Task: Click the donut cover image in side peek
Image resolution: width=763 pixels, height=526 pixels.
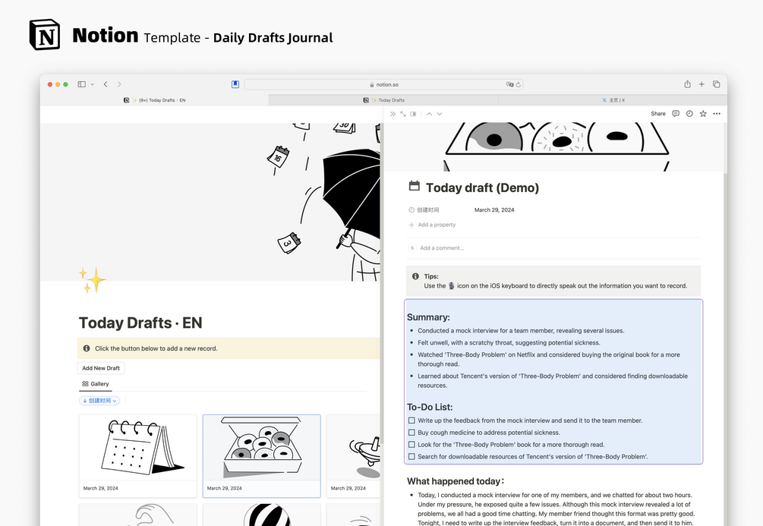Action: point(555,147)
